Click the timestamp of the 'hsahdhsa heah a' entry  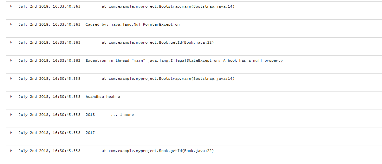[x=49, y=97]
